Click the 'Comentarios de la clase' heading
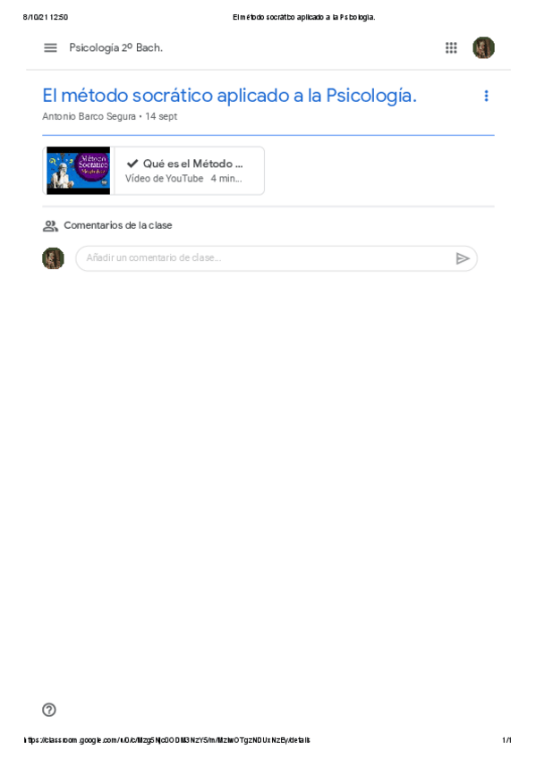This screenshot has width=536, height=758. [118, 225]
